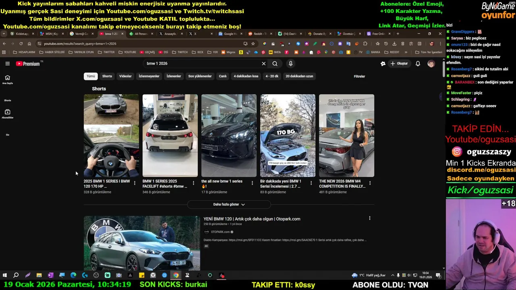Select the 20 dakikadan uzun chip
The image size is (516, 290).
click(300, 76)
